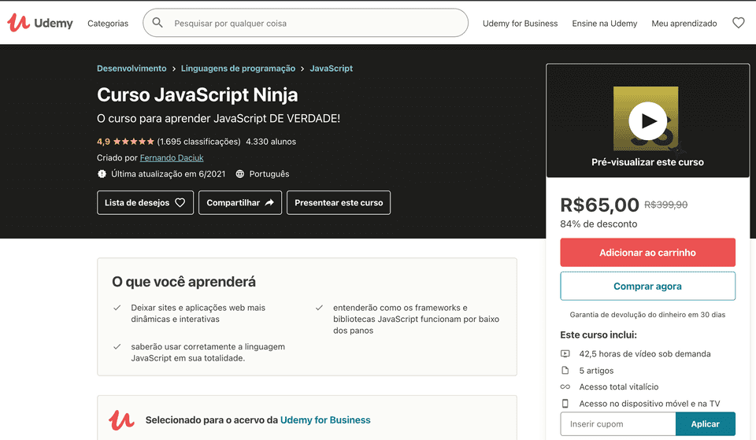Viewport: 756px width, 440px height.
Task: Open instructor Fernando Daciuk's profile
Action: tap(172, 157)
